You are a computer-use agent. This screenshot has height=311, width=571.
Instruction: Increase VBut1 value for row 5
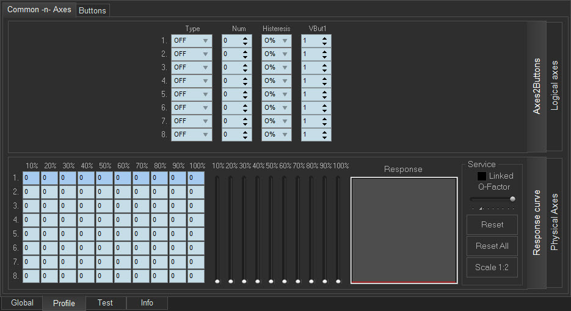coord(324,91)
